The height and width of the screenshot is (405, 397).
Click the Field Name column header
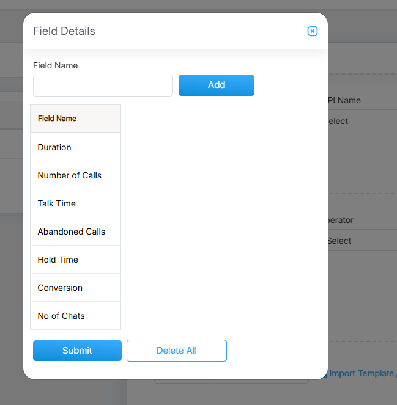[x=57, y=119]
